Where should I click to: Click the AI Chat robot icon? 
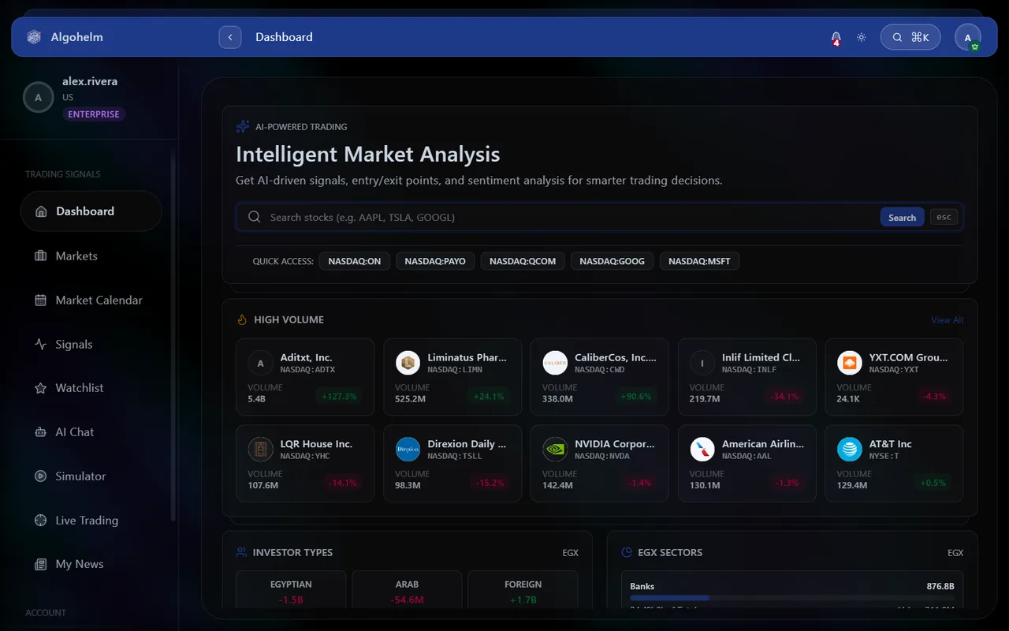[x=41, y=432]
